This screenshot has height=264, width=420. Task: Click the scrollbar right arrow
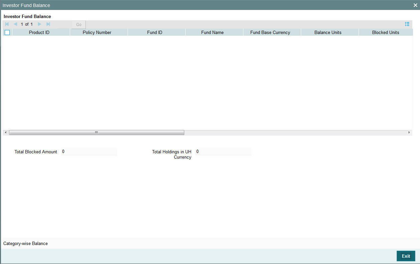(409, 133)
